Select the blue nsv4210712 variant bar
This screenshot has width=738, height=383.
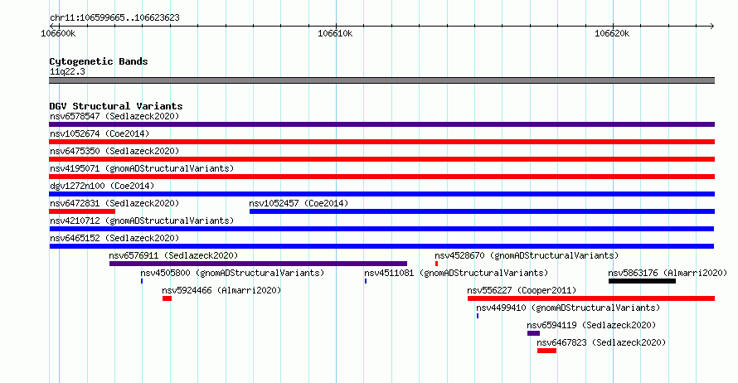(x=381, y=229)
